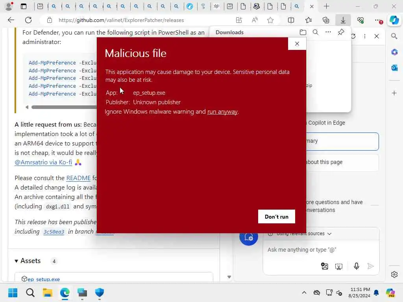
Task: Close the current active tab
Action: coord(312,6)
